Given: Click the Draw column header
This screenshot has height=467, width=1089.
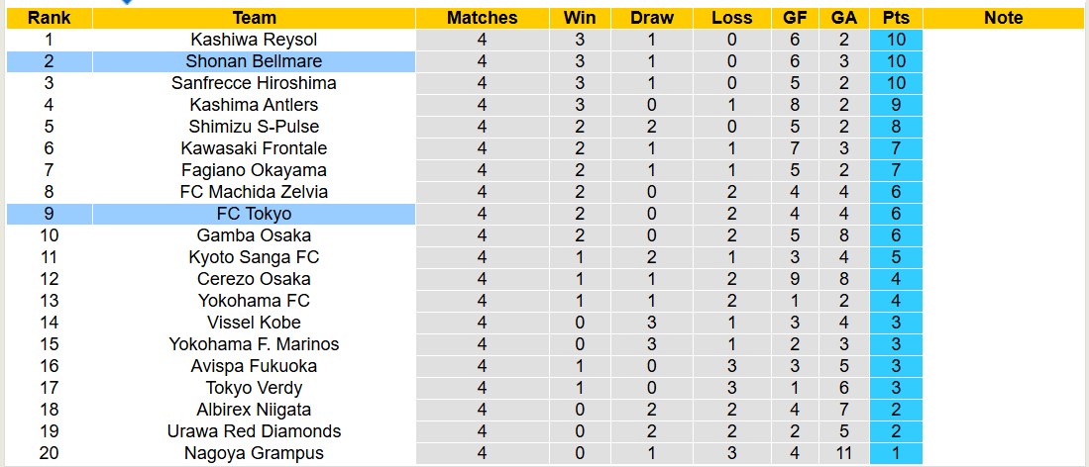Looking at the screenshot, I should pos(651,18).
